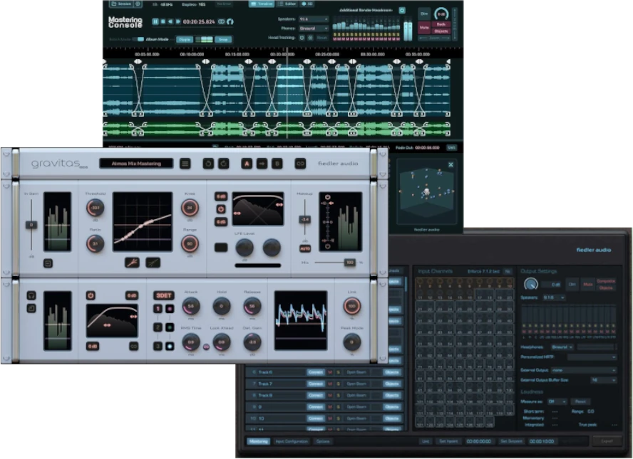The width and height of the screenshot is (633, 459).
Task: Click the undo arrow in Gravitas header
Action: click(208, 164)
